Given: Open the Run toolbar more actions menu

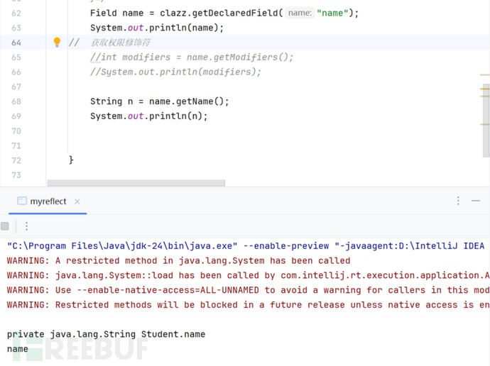Looking at the screenshot, I should click(26, 226).
